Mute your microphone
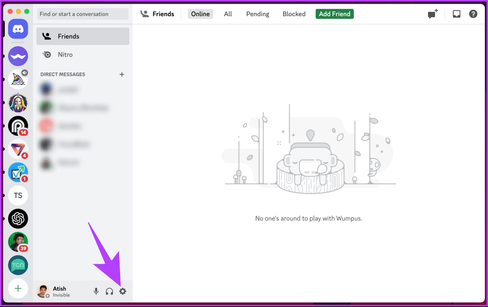Screen dimensions: 488x307 [96, 291]
